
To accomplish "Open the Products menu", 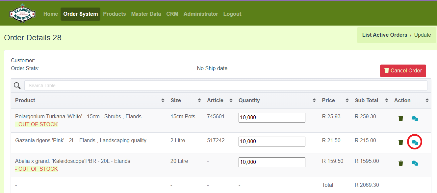I will [x=114, y=14].
